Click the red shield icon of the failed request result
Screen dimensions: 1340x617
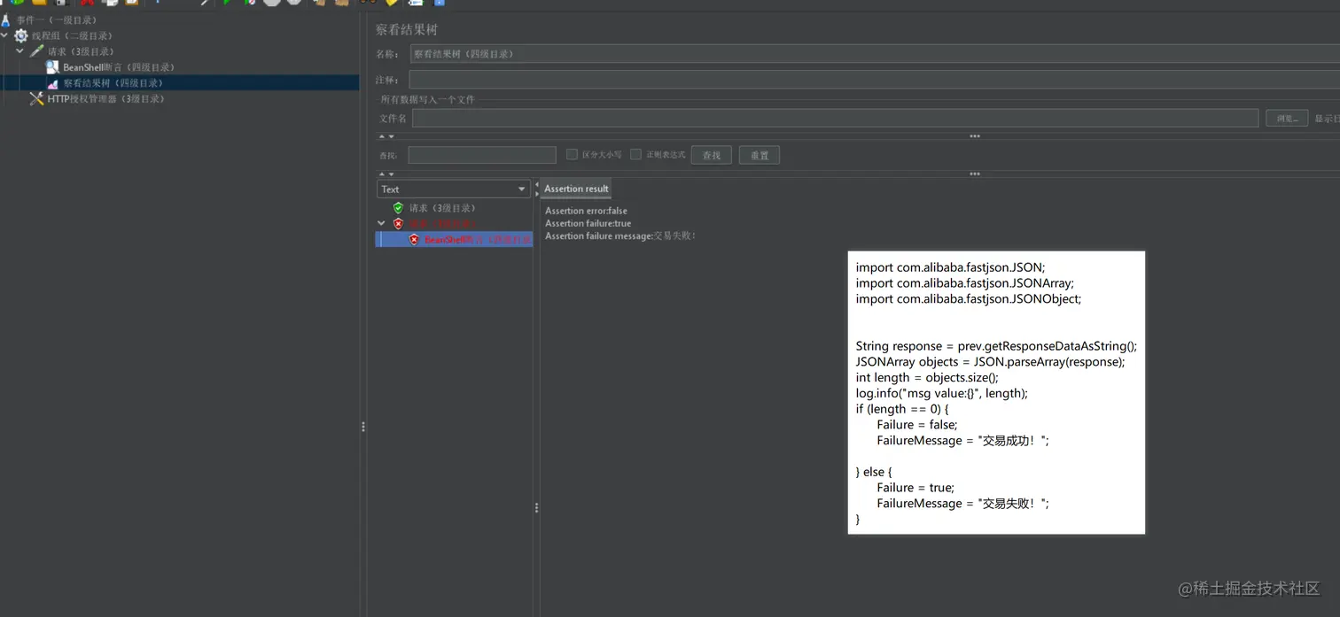398,224
